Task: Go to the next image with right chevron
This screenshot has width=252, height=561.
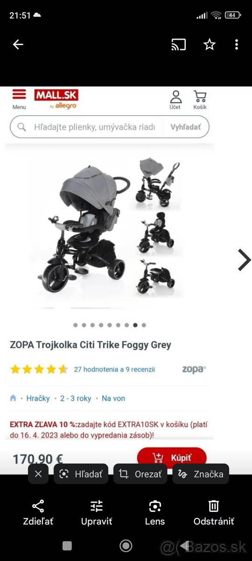Action: point(244,260)
